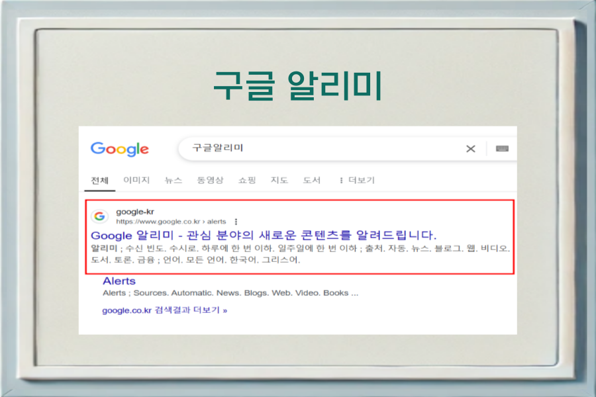Go to the 지도 tab
The image size is (596, 397).
279,180
